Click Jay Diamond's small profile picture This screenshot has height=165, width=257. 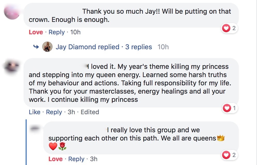48,47
